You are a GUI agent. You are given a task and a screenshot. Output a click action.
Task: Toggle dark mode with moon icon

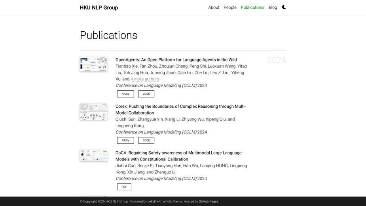(x=284, y=7)
